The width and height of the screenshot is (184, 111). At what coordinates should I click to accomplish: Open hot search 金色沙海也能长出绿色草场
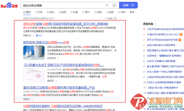coord(161,45)
